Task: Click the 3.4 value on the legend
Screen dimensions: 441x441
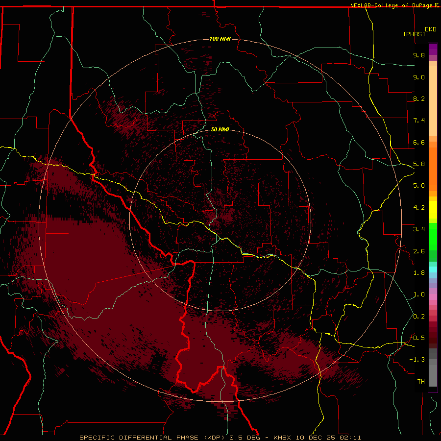Action: (419, 229)
